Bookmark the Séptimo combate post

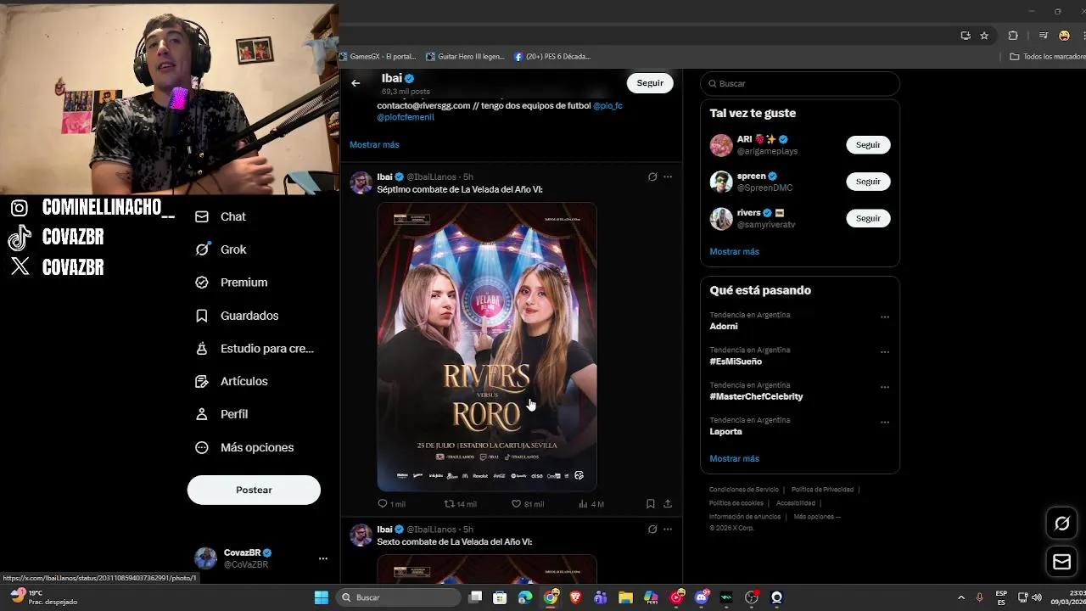tap(651, 504)
